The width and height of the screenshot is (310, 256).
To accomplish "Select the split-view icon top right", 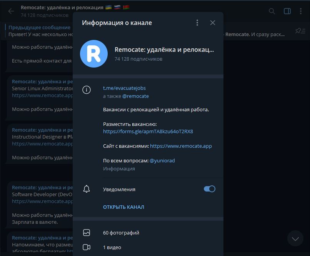I will (287, 11).
